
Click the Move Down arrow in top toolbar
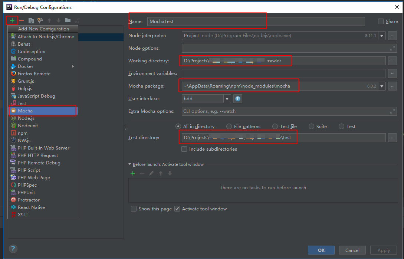59,20
